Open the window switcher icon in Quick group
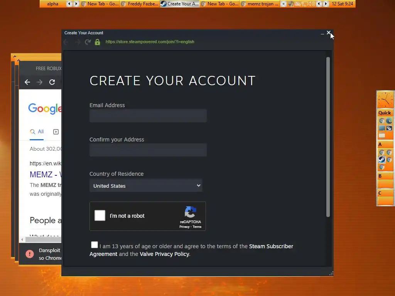Viewport: 395px width, 296px height. [389, 128]
